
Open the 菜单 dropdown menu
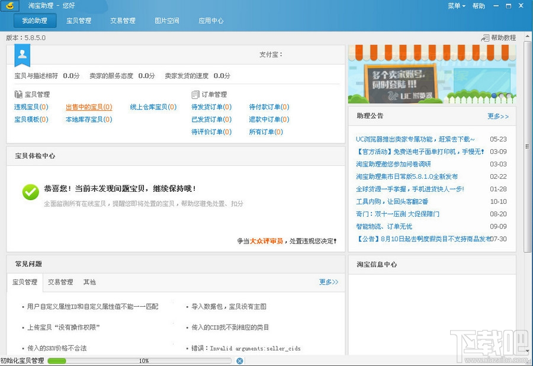click(x=456, y=6)
